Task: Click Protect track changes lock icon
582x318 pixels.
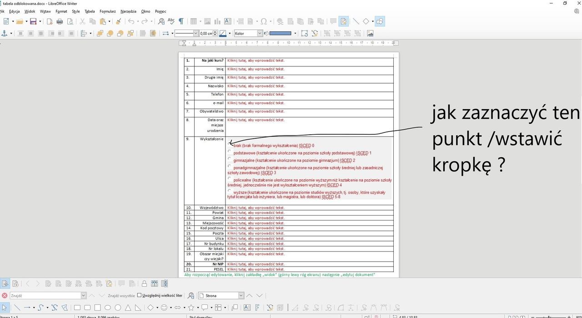Action: click(x=144, y=283)
